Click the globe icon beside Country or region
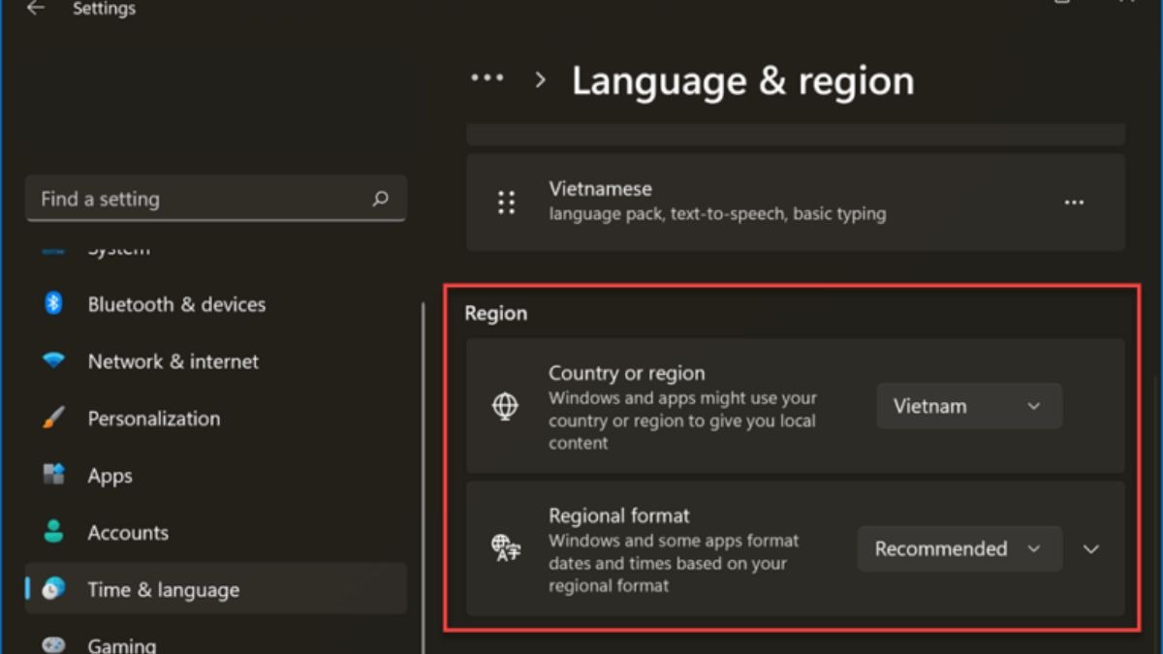 tap(505, 407)
